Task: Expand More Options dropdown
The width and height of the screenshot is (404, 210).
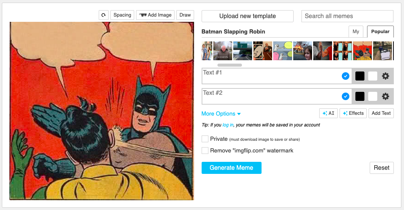Action: (x=221, y=114)
